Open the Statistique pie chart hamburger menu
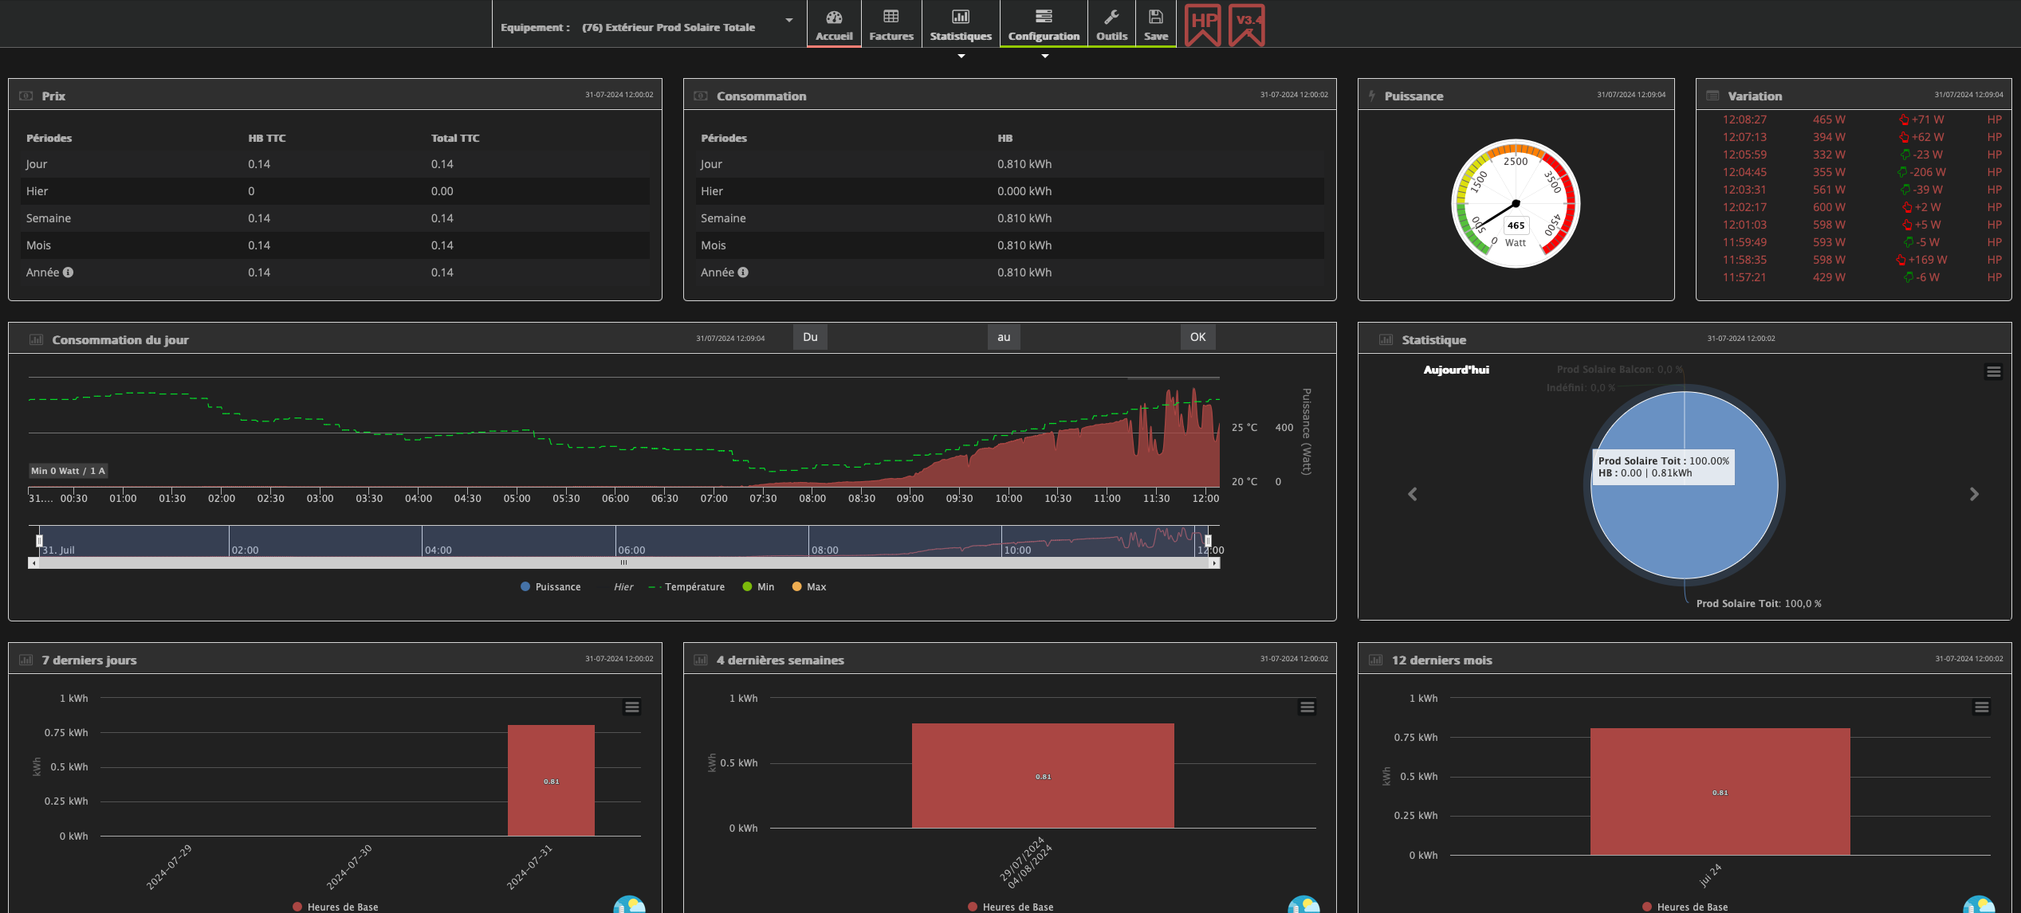 click(1993, 372)
